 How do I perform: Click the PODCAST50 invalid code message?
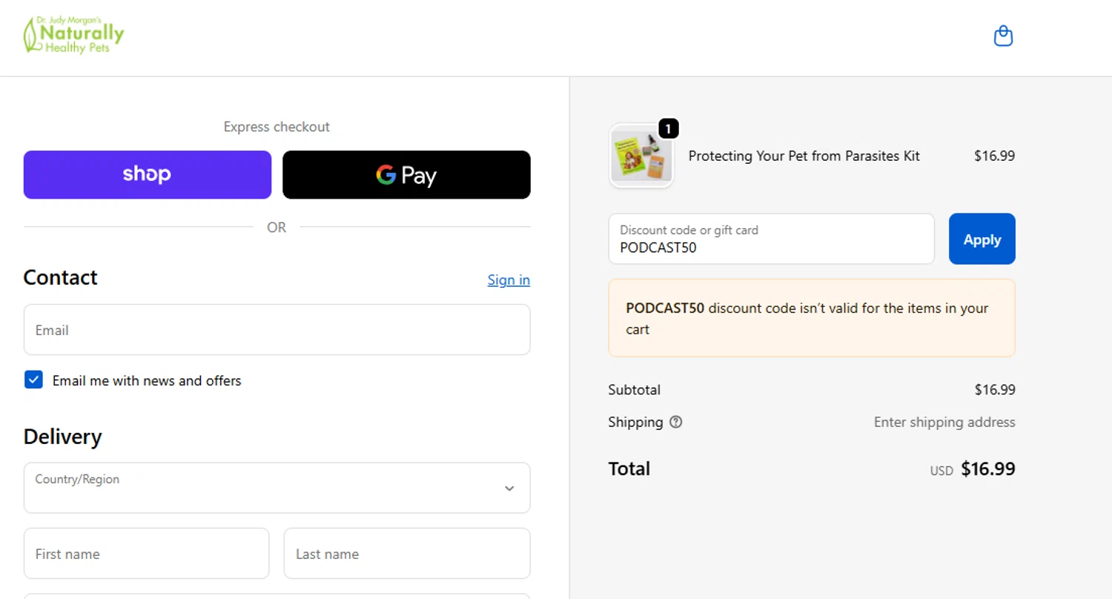coord(812,318)
